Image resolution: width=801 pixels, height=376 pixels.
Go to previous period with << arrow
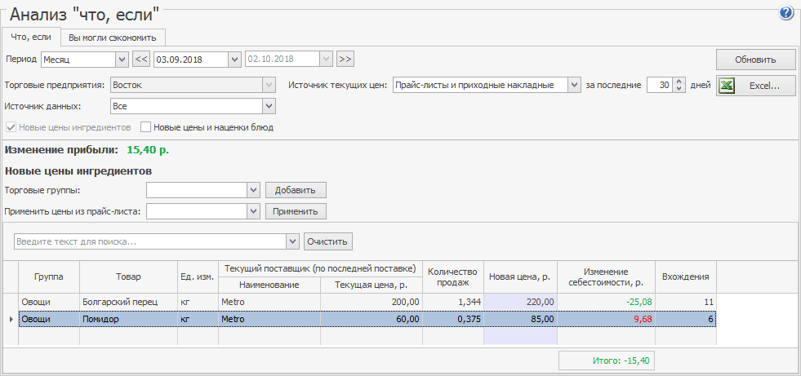point(141,59)
